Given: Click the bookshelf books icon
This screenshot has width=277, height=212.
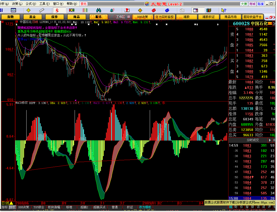Looking at the screenshot, I should click(209, 10).
